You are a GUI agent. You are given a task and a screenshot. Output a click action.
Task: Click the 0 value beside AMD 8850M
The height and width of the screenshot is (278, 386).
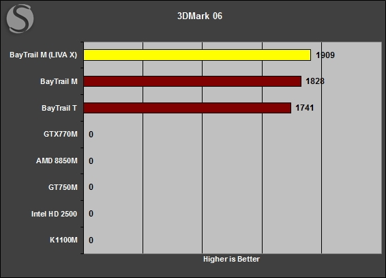click(91, 161)
